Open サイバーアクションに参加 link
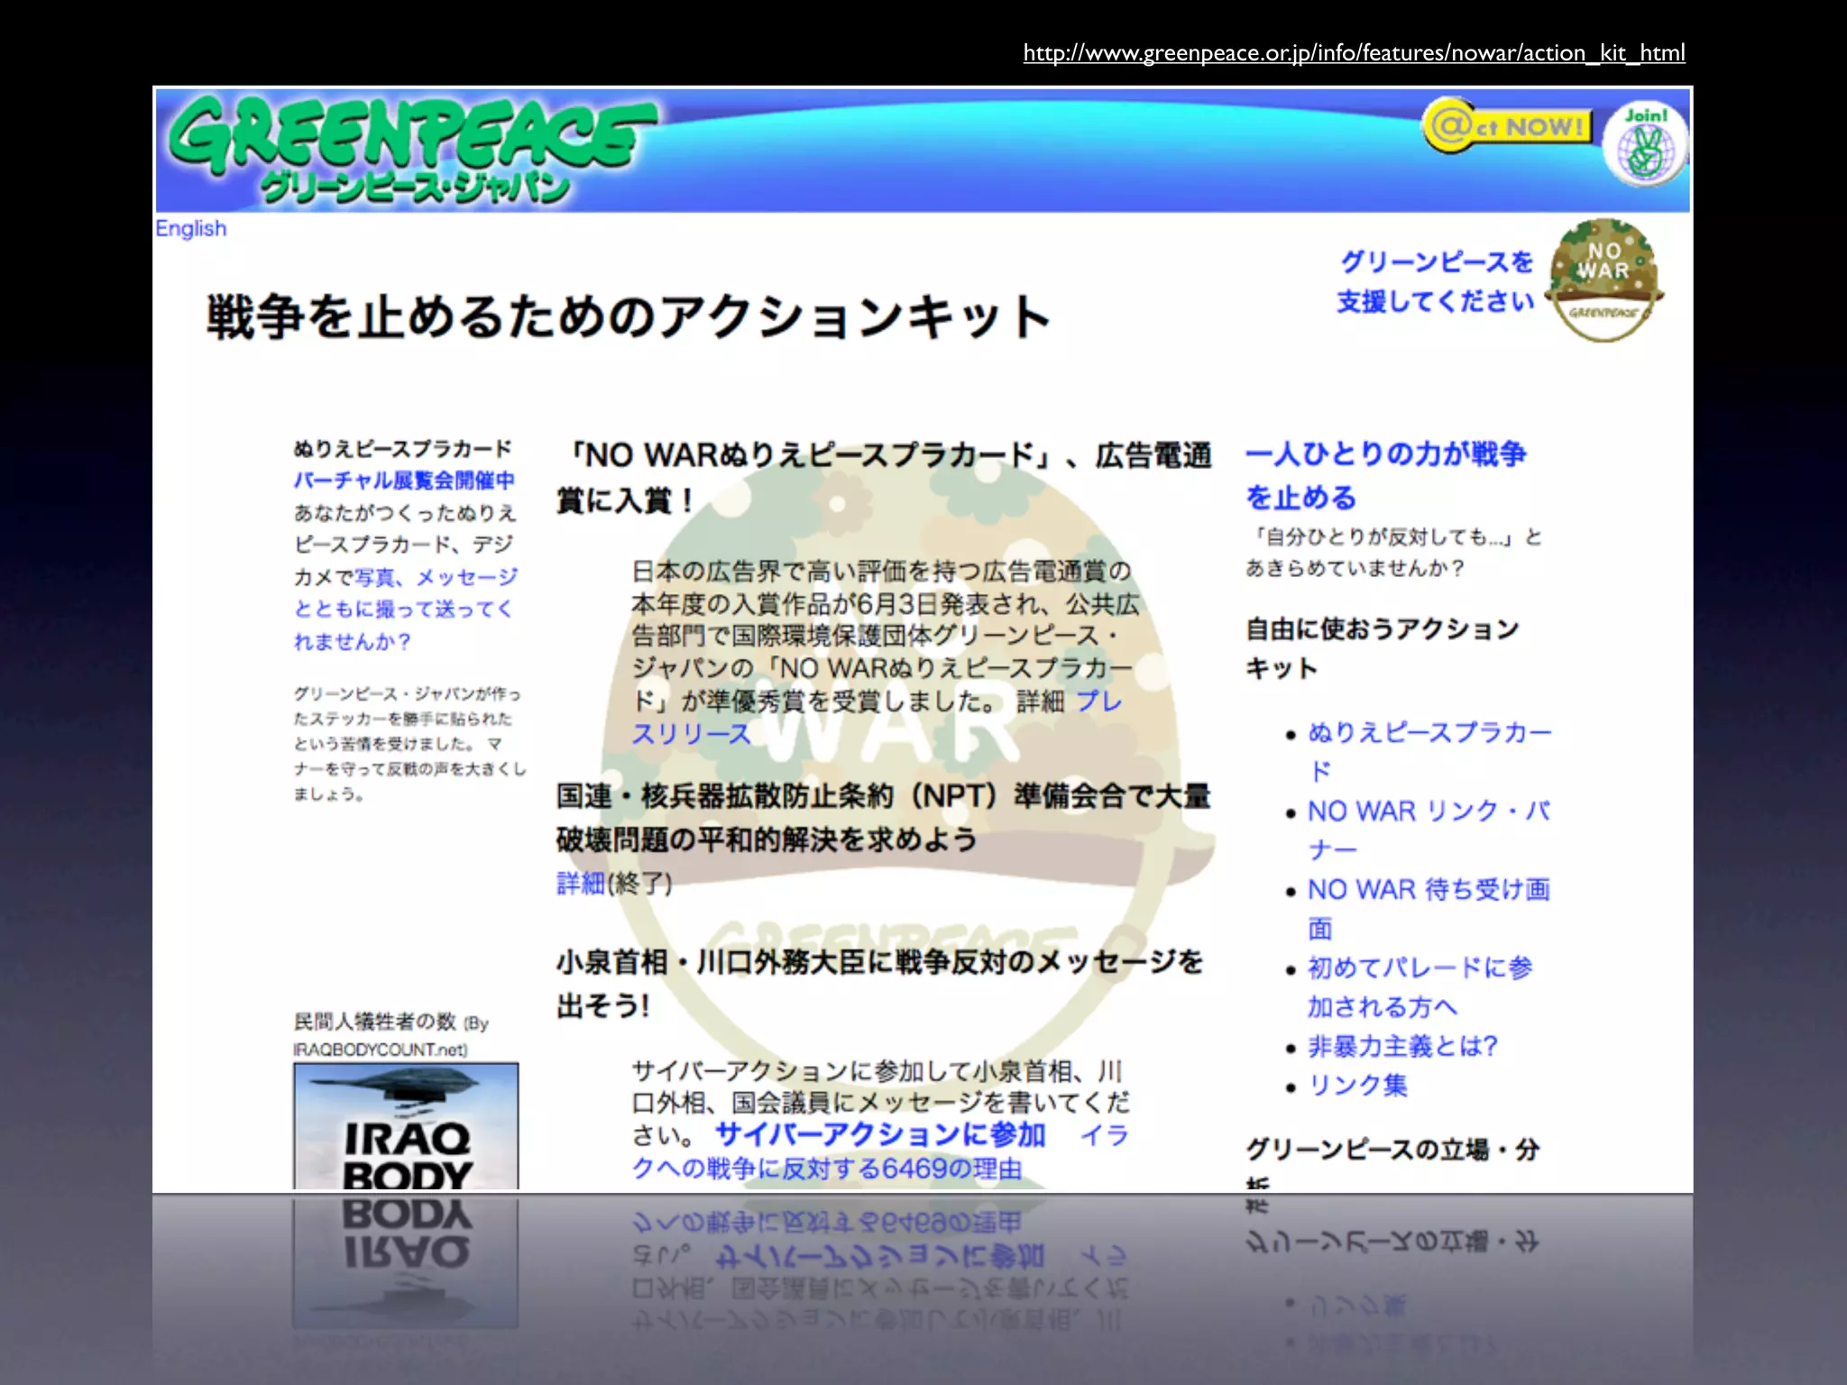 [x=880, y=1134]
